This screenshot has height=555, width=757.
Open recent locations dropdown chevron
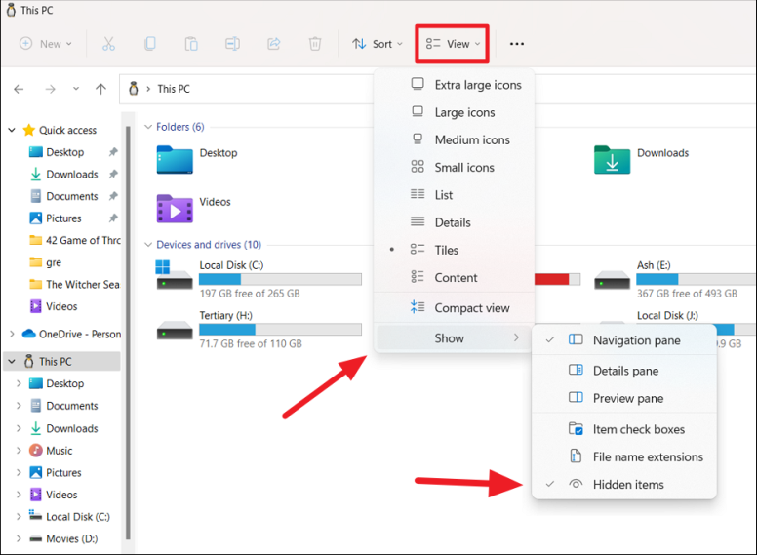[76, 89]
